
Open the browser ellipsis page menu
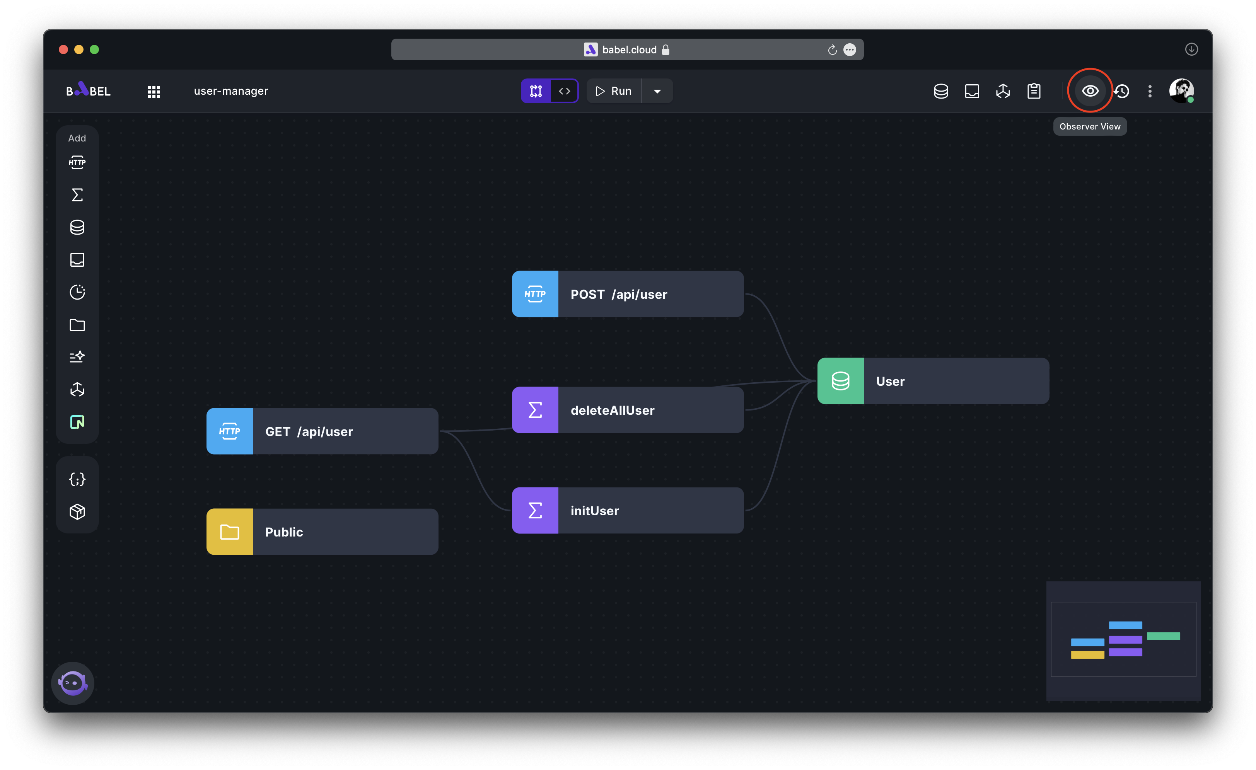pyautogui.click(x=850, y=49)
